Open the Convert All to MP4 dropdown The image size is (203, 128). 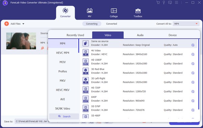pos(186,24)
